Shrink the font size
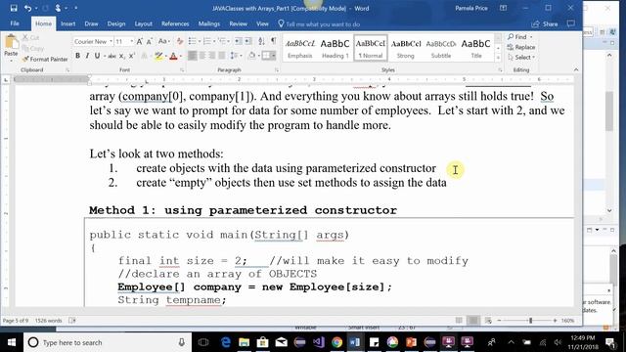The height and width of the screenshot is (352, 626). coord(150,41)
